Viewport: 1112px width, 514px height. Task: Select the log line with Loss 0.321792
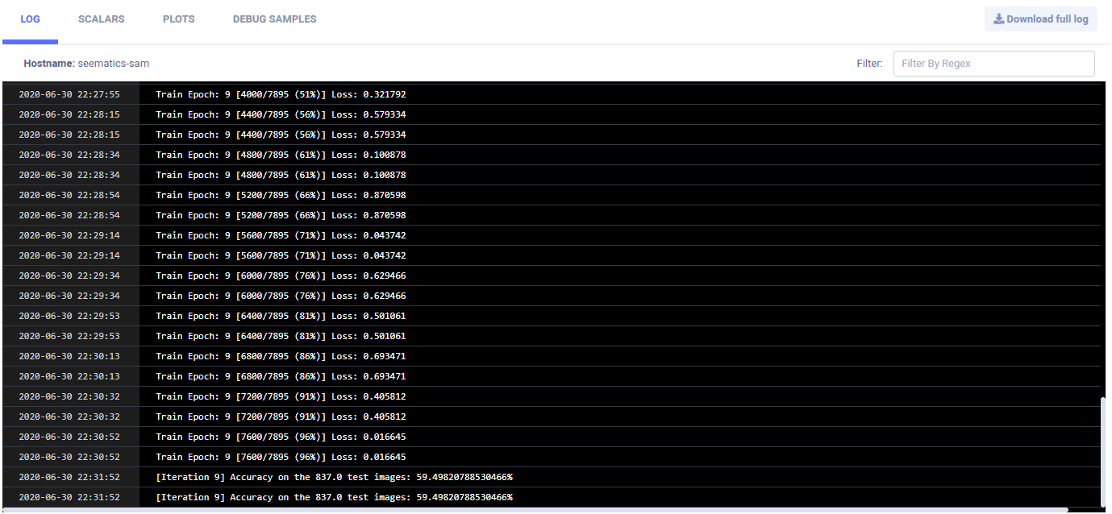(281, 94)
